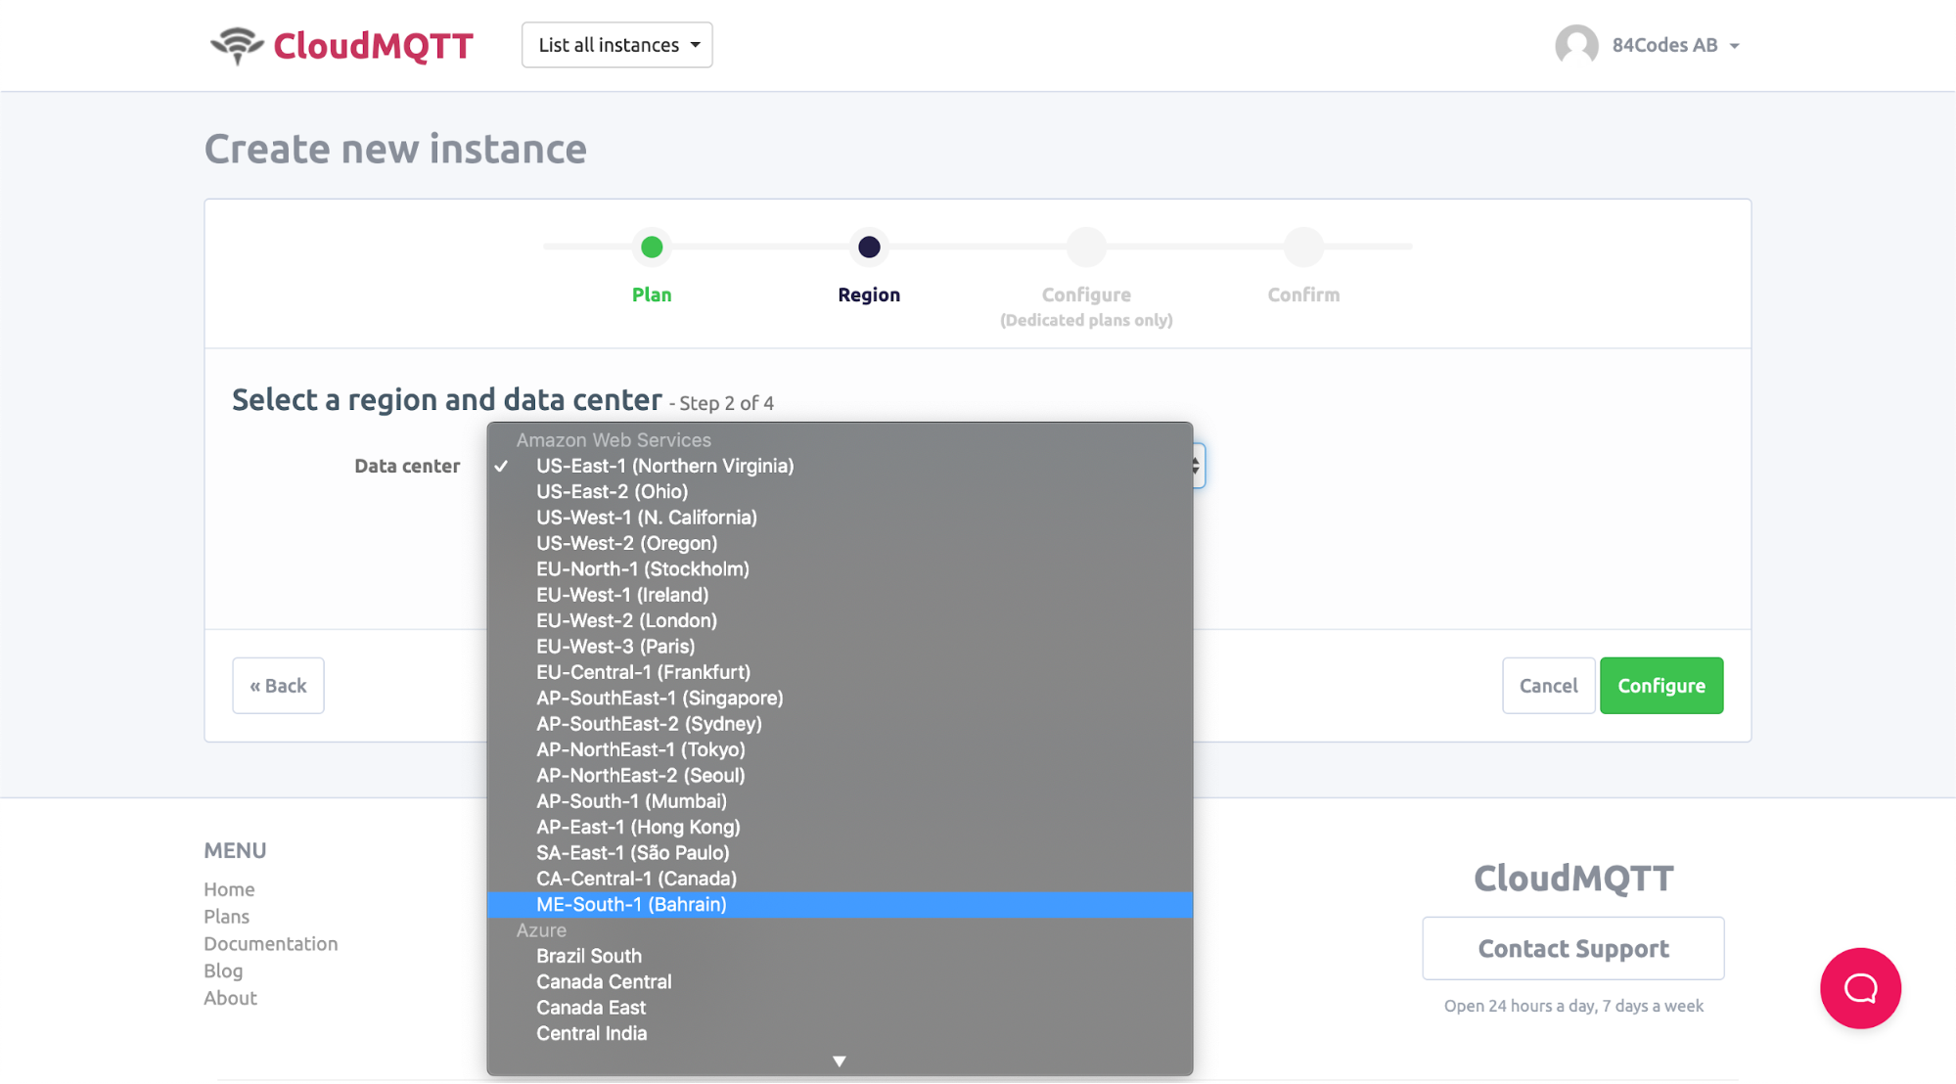Choose EU-North-1 (Stockholm) data center
1956x1084 pixels.
point(840,568)
